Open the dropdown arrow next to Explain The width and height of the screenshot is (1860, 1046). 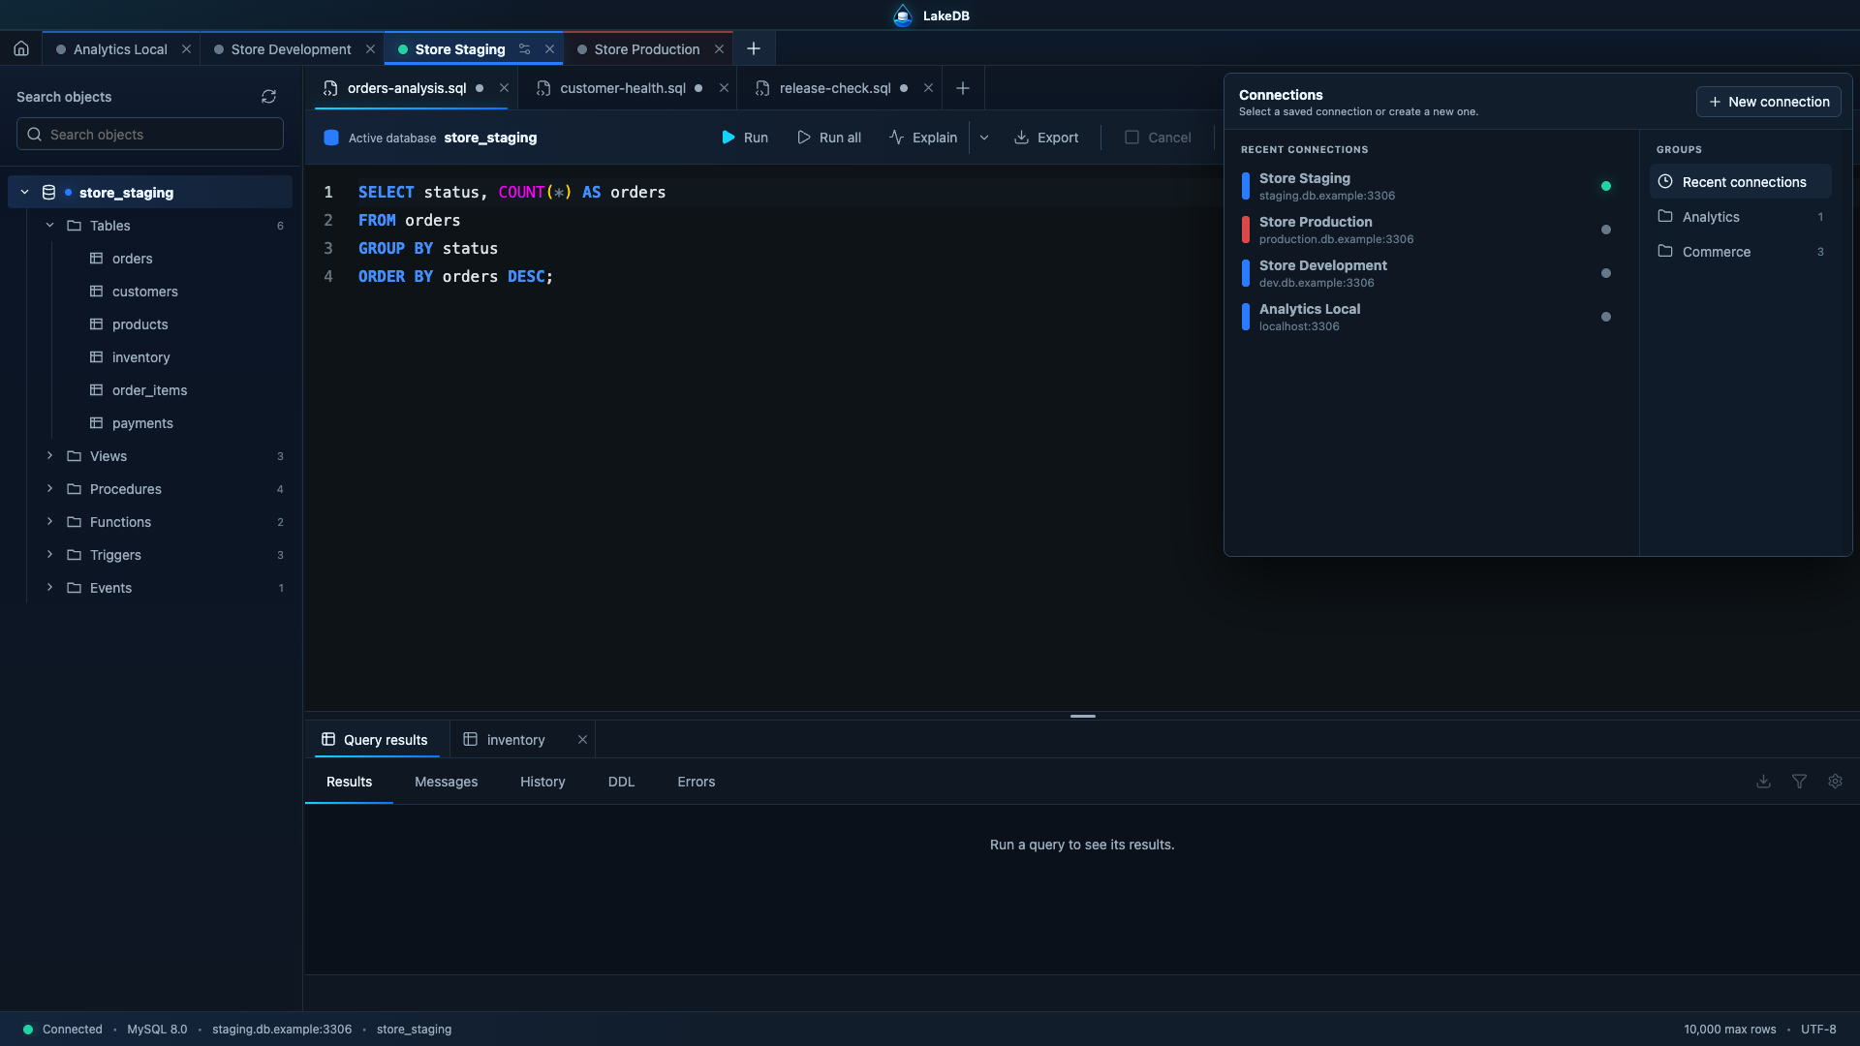click(x=984, y=138)
